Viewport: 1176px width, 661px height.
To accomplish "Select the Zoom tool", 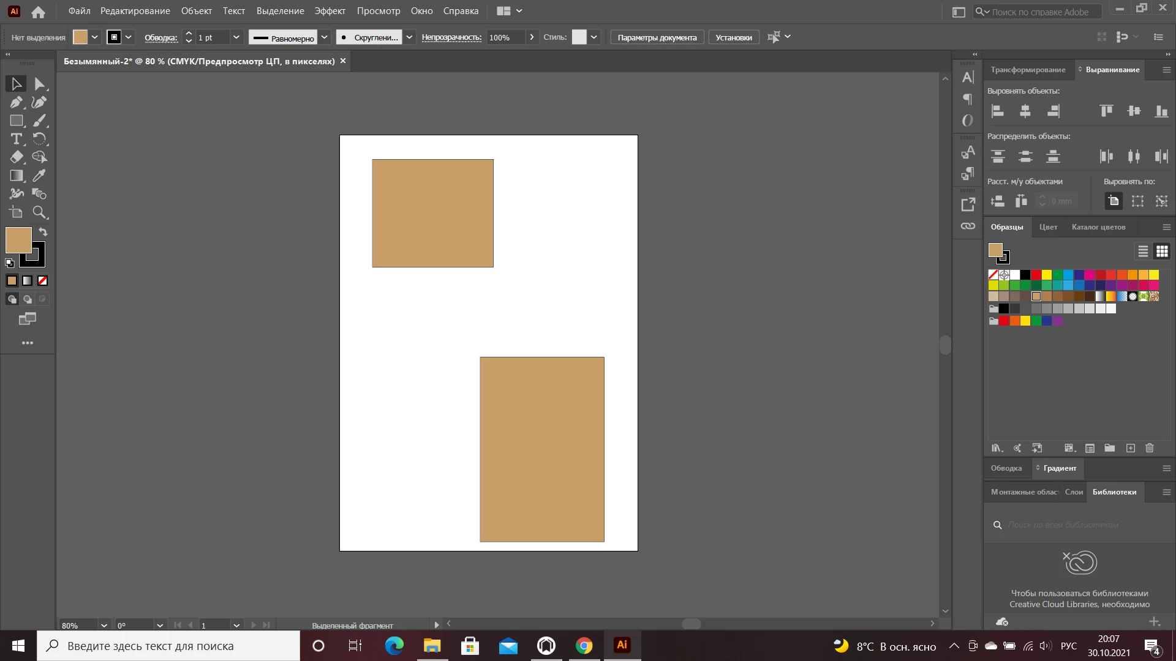I will [x=39, y=212].
